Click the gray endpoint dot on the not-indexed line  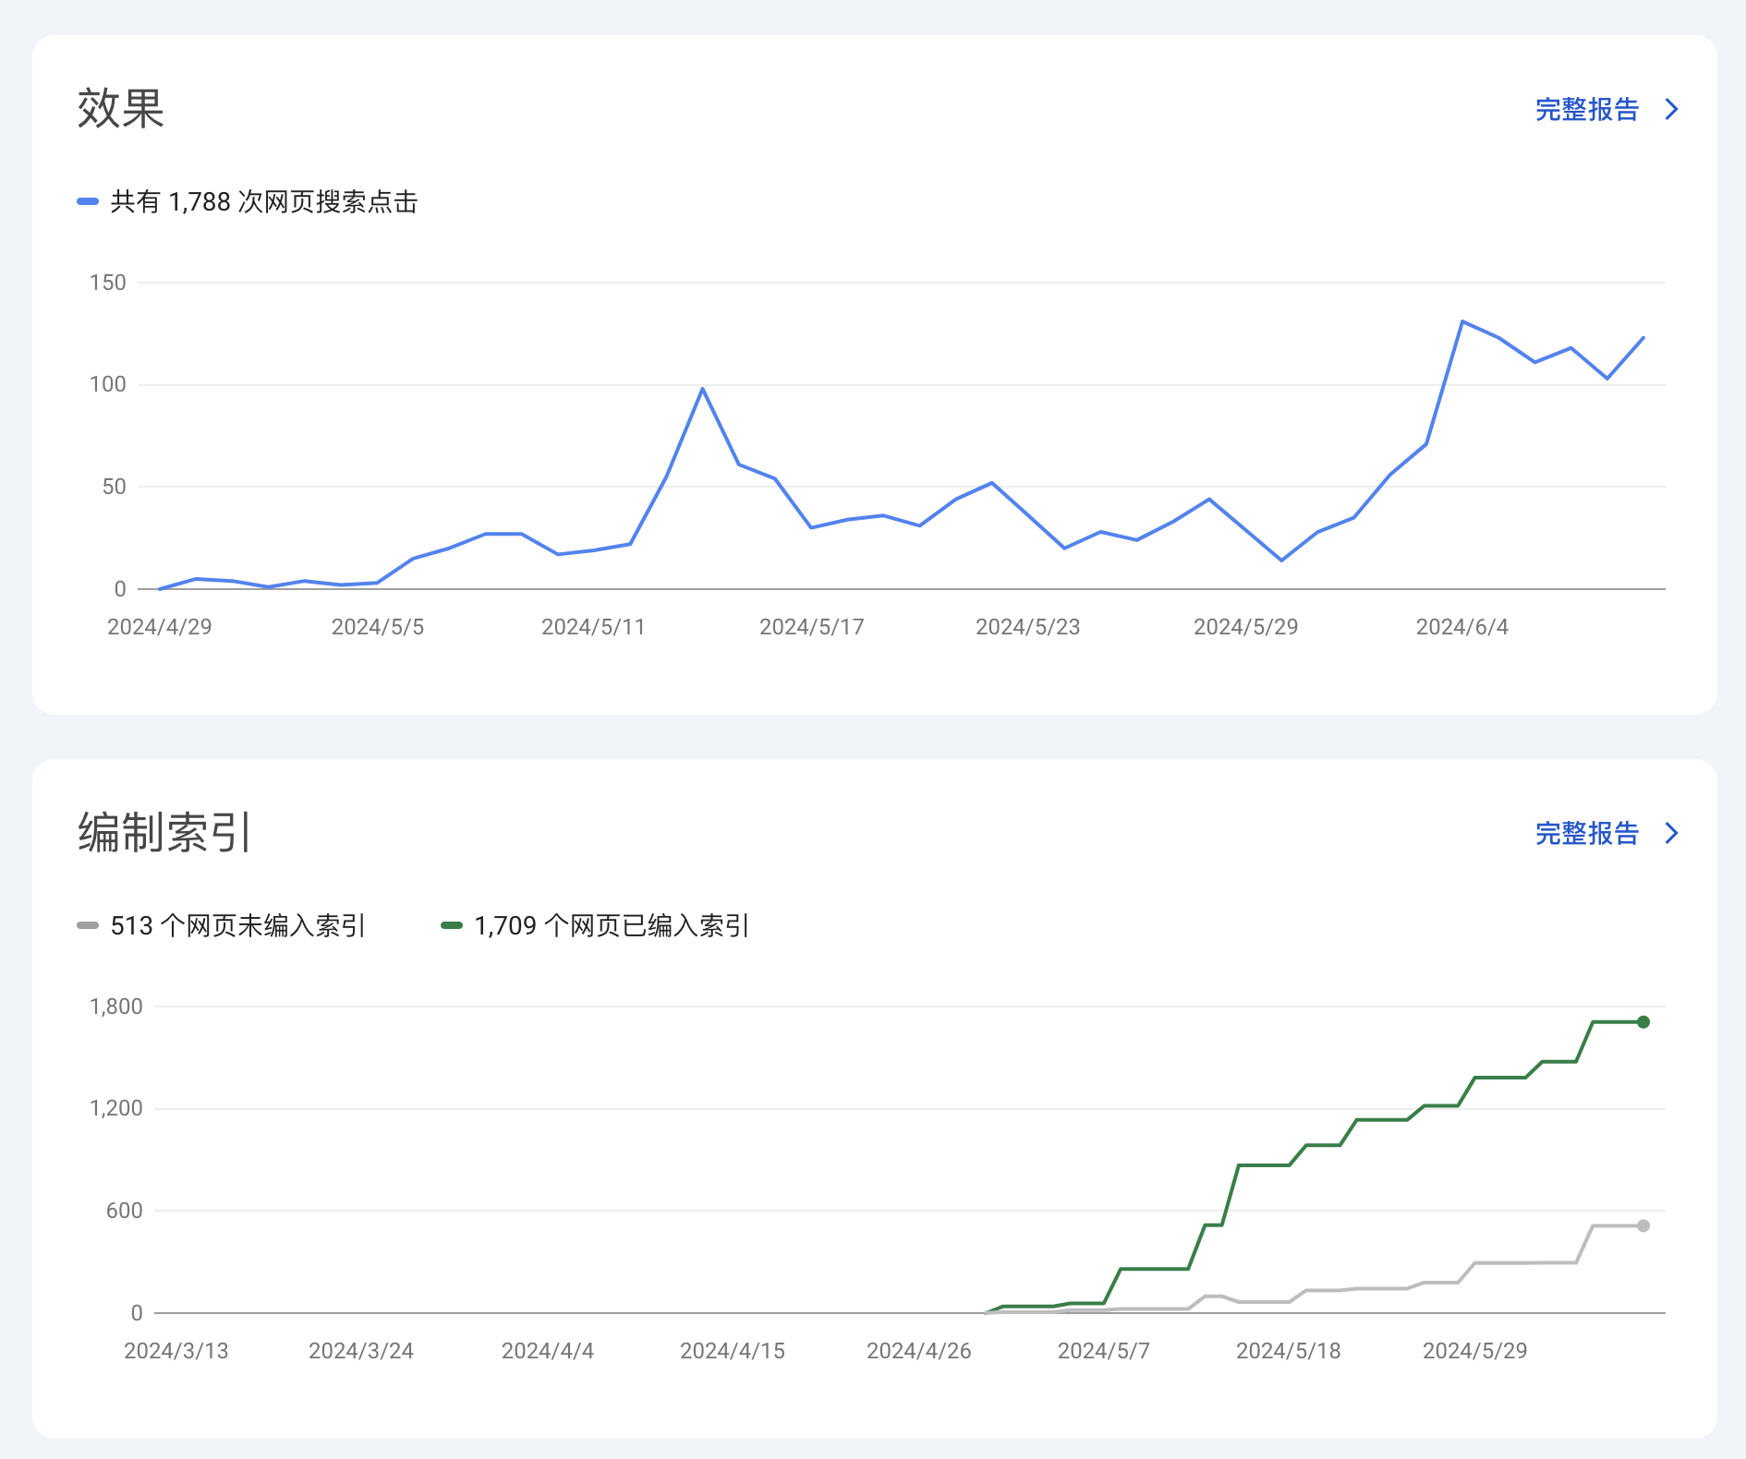tap(1643, 1226)
